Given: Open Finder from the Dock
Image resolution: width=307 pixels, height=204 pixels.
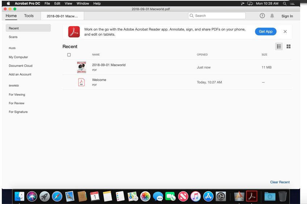Looking at the screenshot, I should click(x=19, y=196).
